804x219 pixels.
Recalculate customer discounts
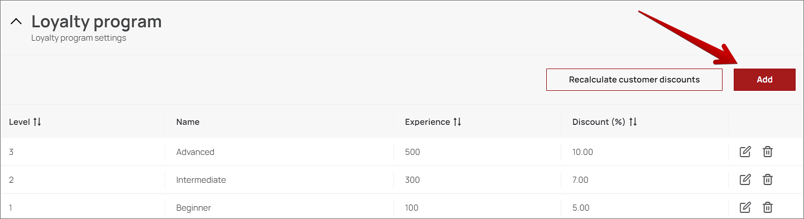[634, 80]
